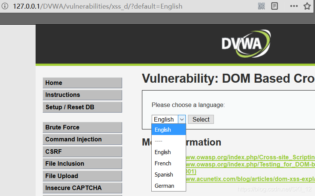Click the DVWA logo in the header
315x196 pixels.
pyautogui.click(x=246, y=43)
